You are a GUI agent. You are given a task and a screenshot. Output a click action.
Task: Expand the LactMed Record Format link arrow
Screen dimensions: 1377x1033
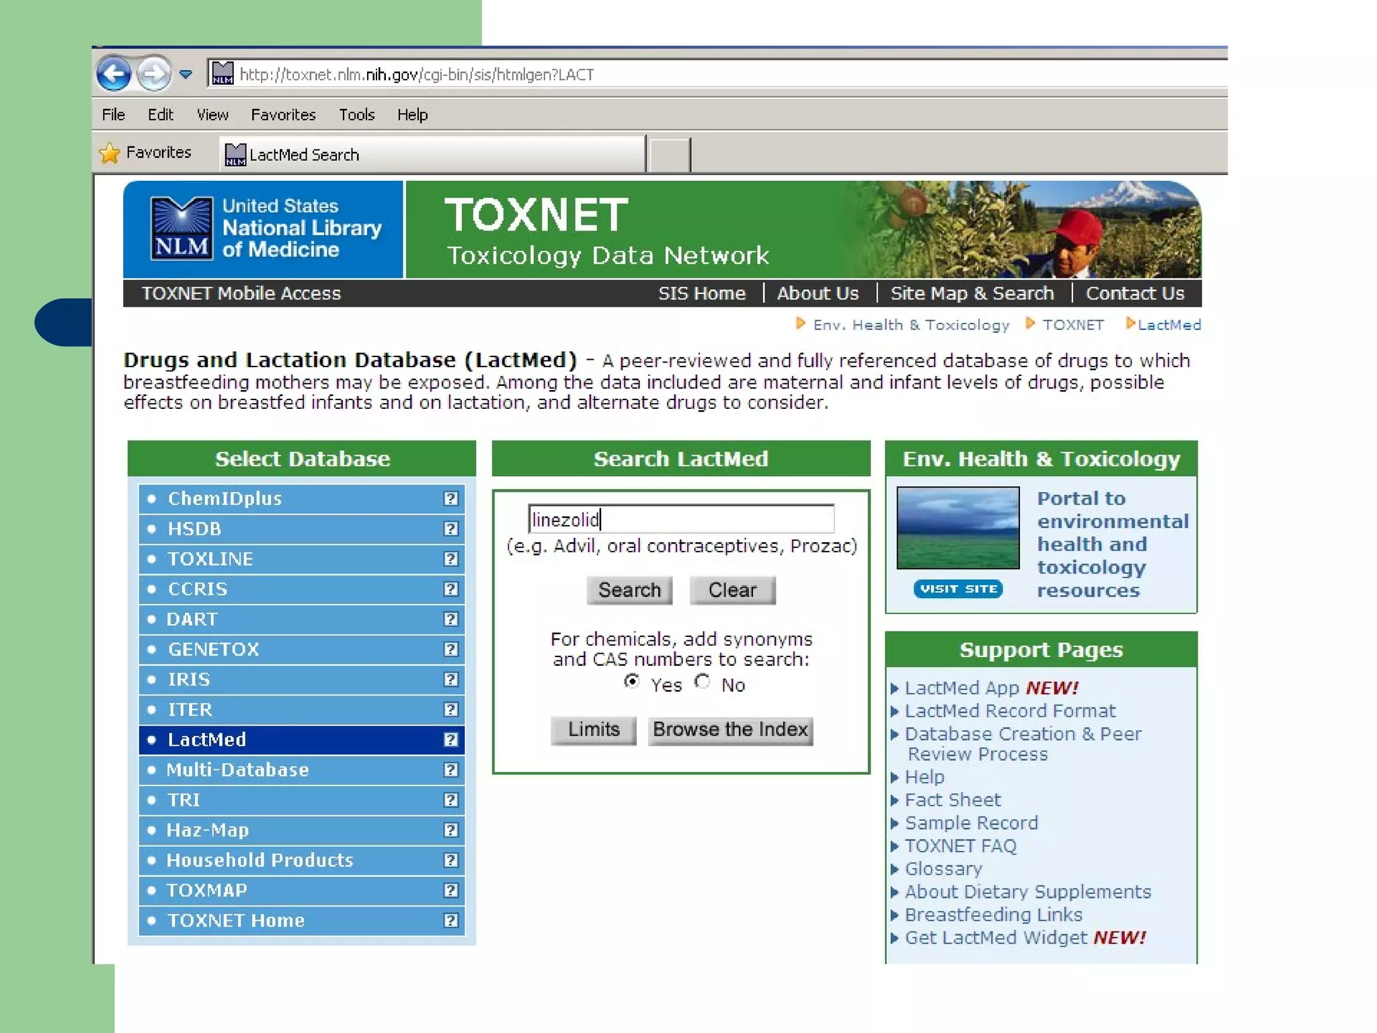coord(895,712)
